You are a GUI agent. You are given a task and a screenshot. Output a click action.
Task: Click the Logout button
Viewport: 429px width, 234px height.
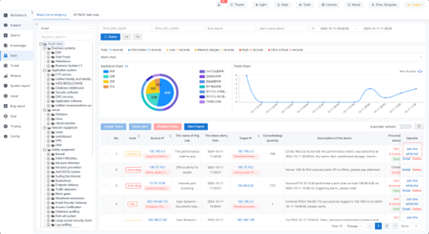(x=415, y=5)
